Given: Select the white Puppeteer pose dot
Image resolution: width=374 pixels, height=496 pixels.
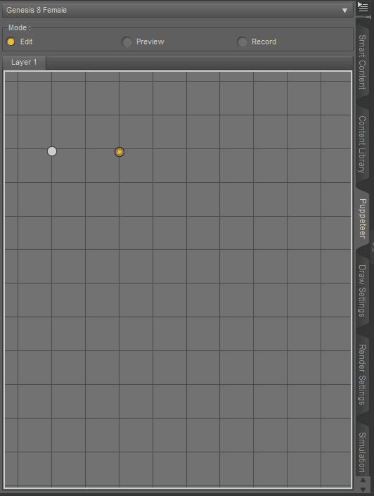Looking at the screenshot, I should click(x=52, y=151).
